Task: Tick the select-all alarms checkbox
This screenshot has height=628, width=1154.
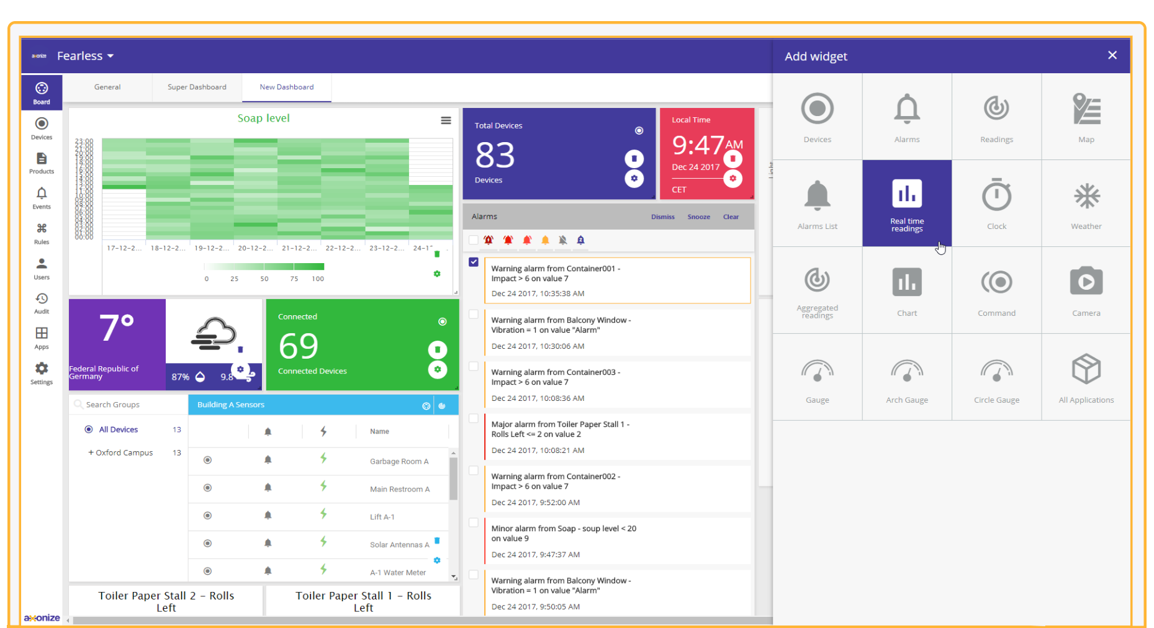Action: point(474,240)
